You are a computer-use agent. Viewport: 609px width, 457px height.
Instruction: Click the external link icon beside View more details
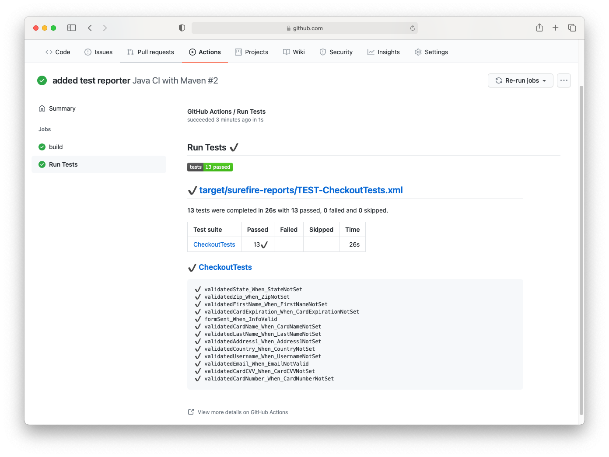(191, 412)
